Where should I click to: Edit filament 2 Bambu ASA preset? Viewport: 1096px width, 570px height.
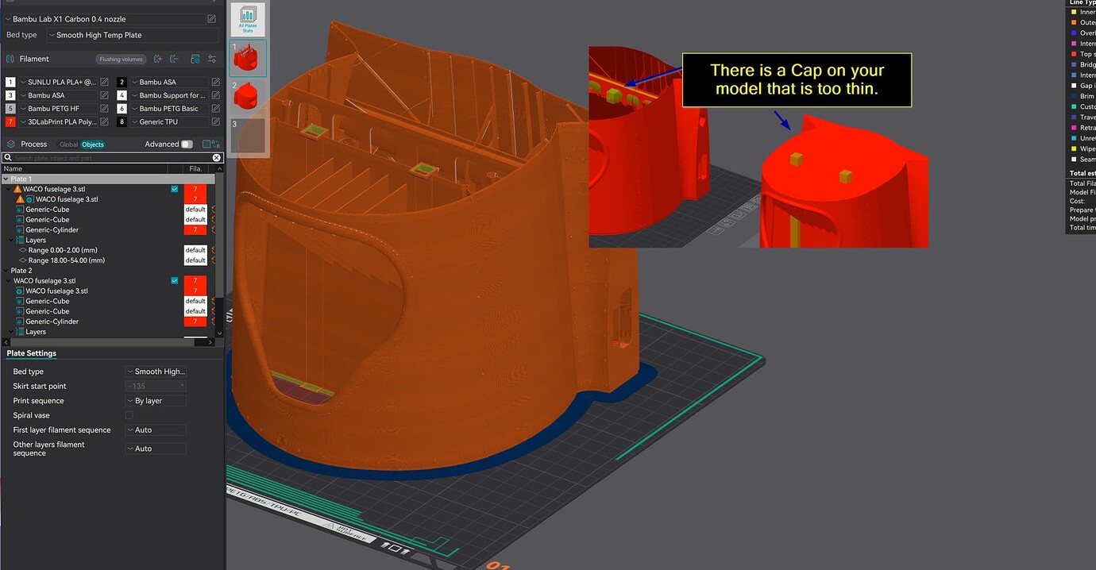tap(215, 82)
